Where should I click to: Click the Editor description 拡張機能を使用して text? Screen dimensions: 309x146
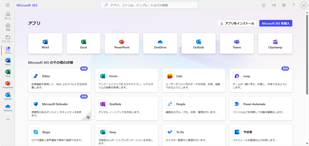pyautogui.click(x=59, y=86)
